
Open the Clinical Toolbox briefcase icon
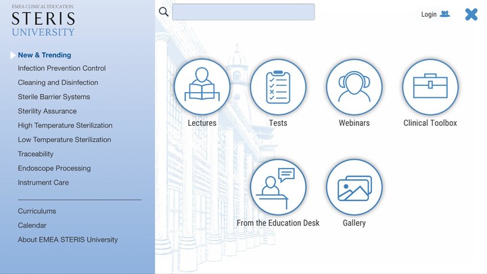[x=430, y=87]
